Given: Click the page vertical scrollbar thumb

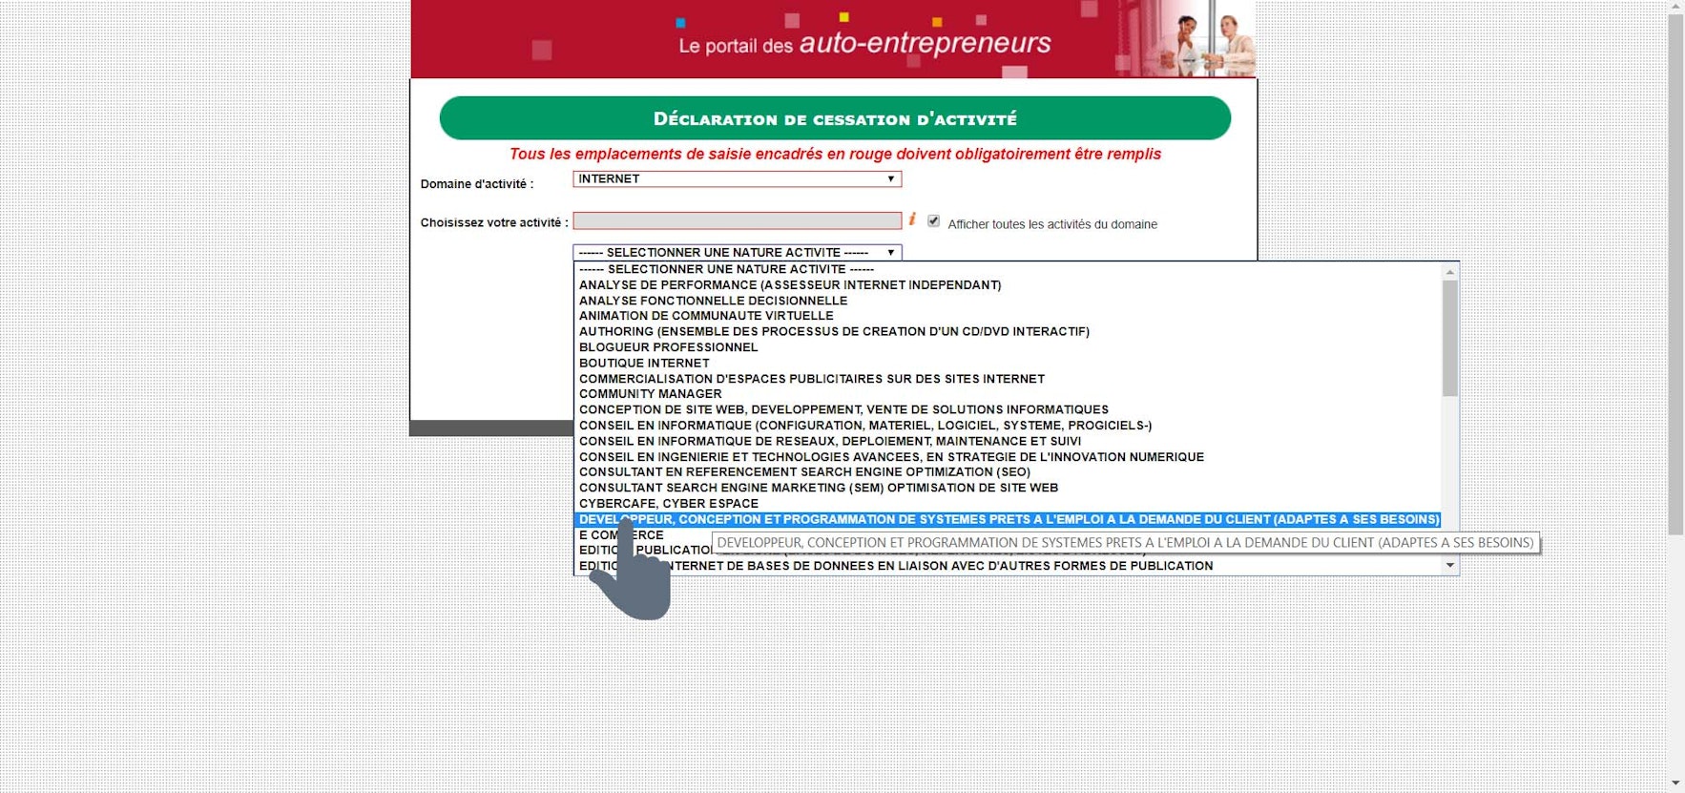Looking at the screenshot, I should click(1675, 274).
